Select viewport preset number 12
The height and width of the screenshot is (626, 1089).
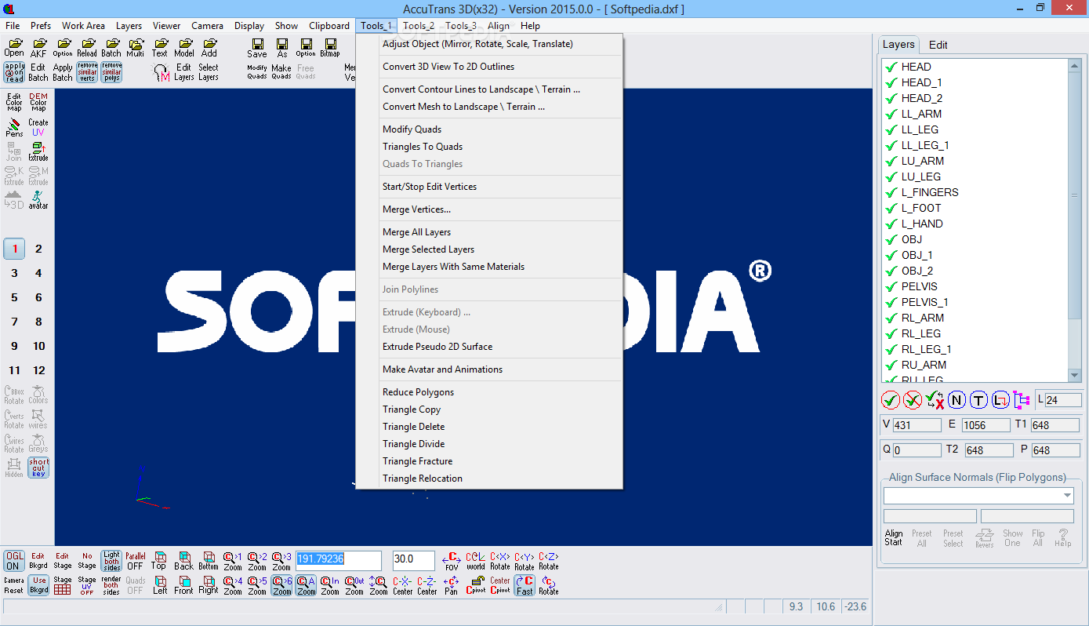pyautogui.click(x=38, y=370)
